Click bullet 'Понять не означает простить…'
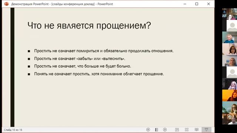 (x=99, y=74)
